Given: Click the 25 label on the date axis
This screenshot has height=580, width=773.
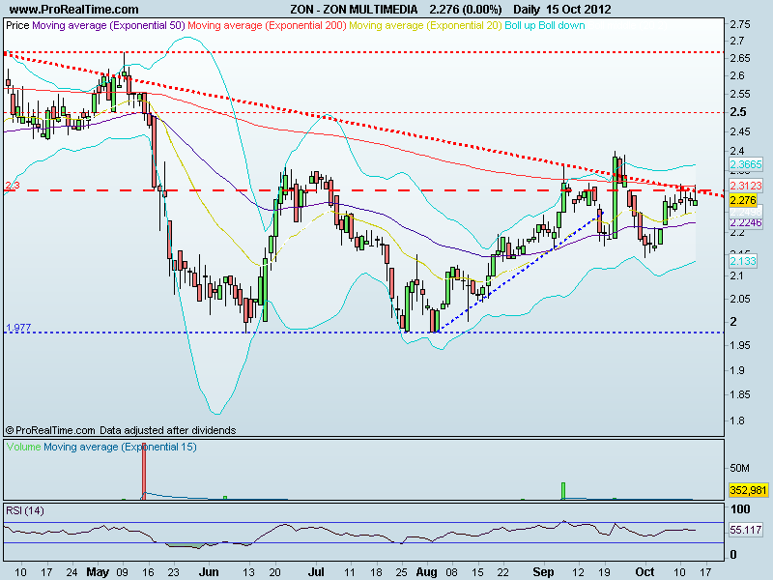Looking at the screenshot, I should (402, 572).
